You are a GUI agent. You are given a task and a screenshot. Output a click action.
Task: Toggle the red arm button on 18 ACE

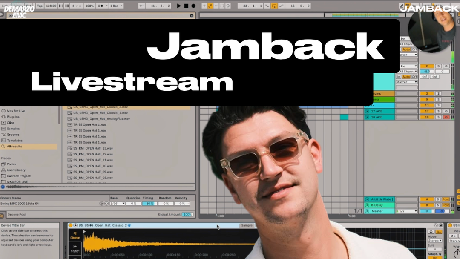tap(446, 117)
